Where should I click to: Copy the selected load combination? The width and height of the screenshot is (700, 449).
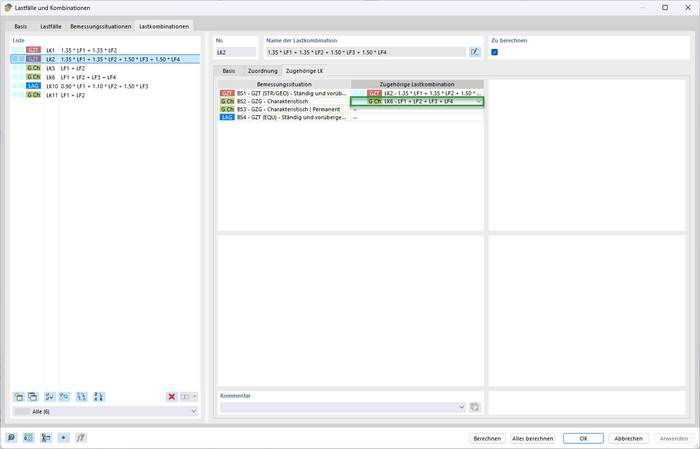click(32, 397)
